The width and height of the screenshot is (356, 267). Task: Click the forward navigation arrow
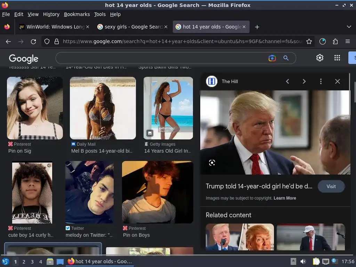(21, 42)
